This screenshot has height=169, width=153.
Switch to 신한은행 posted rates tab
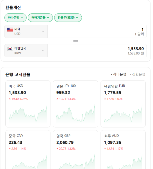pos(138,74)
